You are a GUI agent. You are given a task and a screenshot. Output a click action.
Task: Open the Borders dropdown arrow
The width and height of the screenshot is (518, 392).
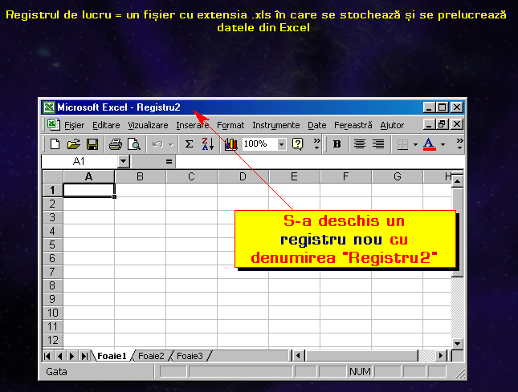point(415,144)
